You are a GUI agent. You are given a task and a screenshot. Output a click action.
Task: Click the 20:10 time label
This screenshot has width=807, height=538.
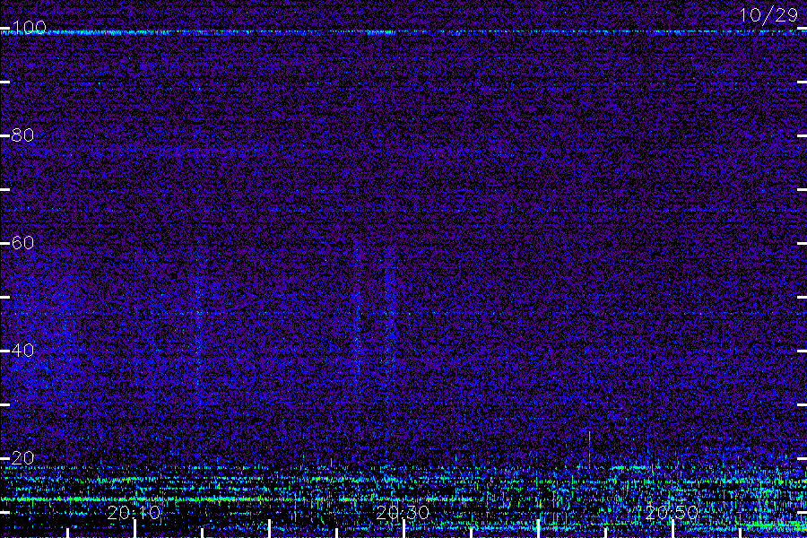134,513
